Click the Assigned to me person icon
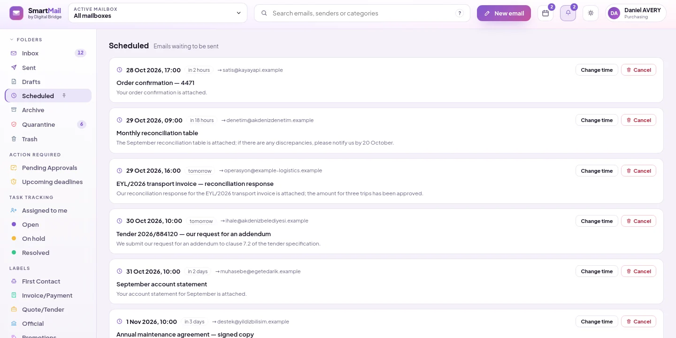676x338 pixels. pos(14,210)
